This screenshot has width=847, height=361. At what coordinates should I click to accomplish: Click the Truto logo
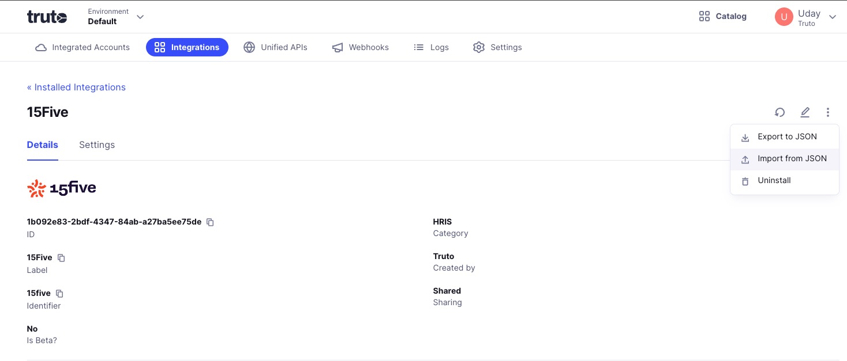[47, 17]
